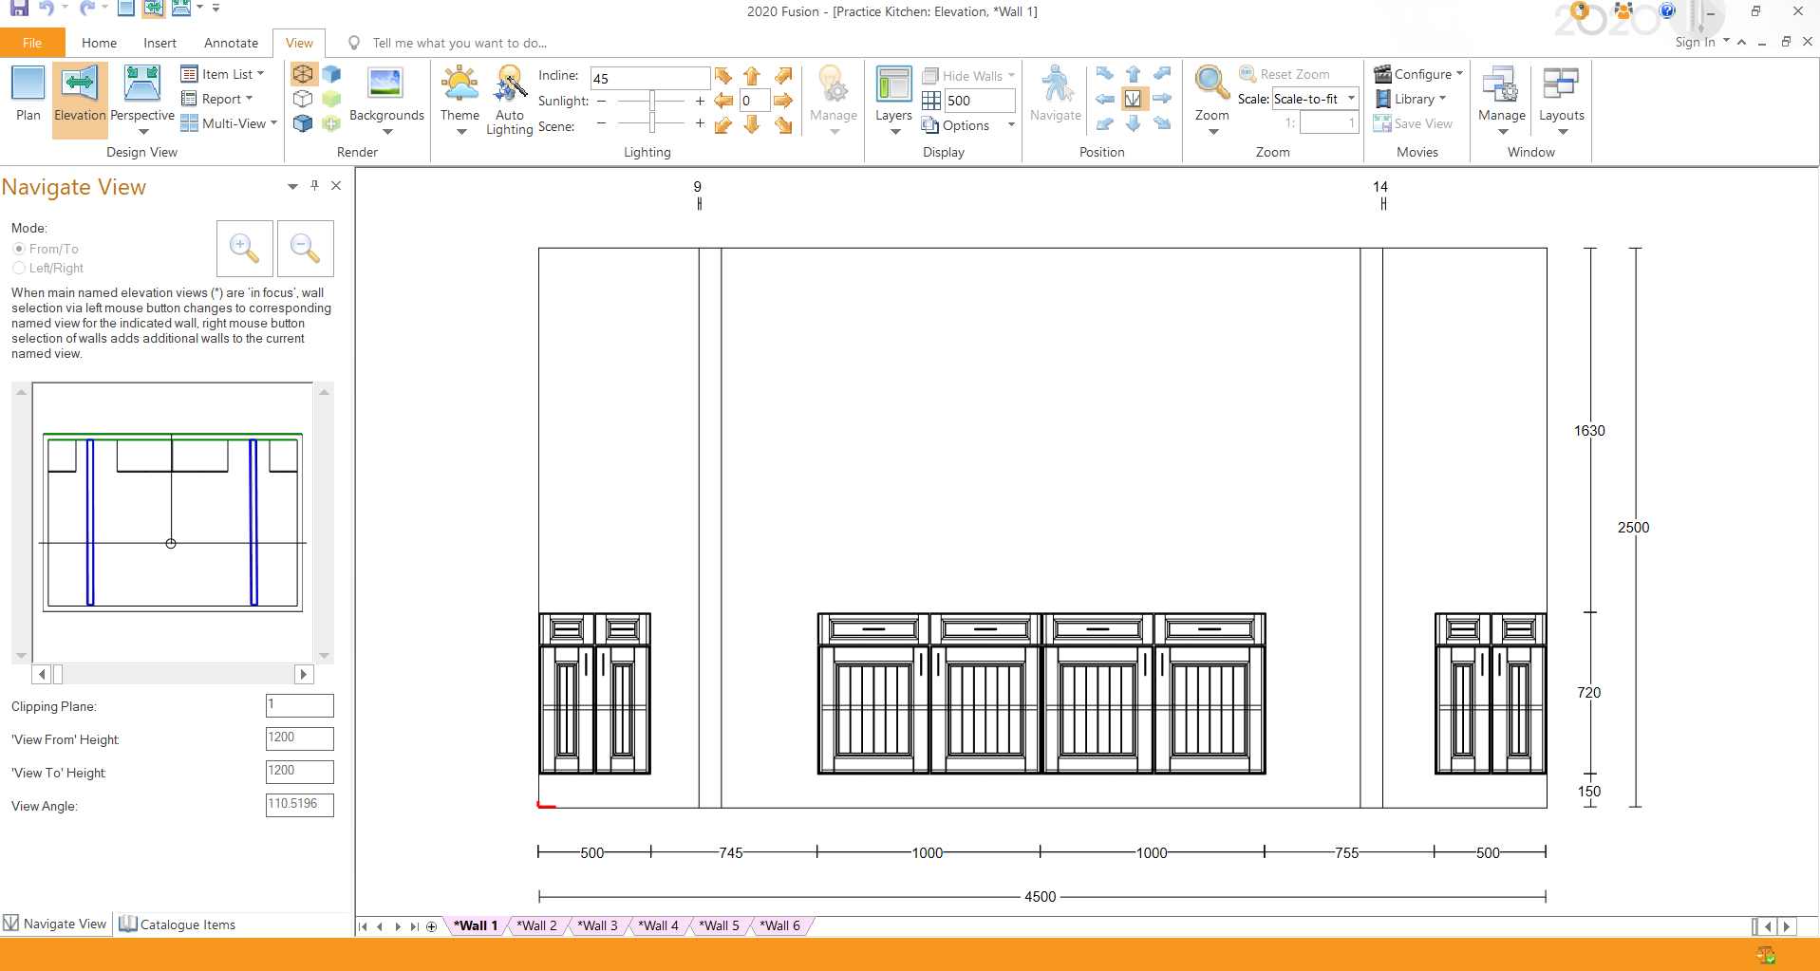Viewport: 1820px width, 971px height.
Task: Open the *Wall 5 elevation tab
Action: pos(719,925)
